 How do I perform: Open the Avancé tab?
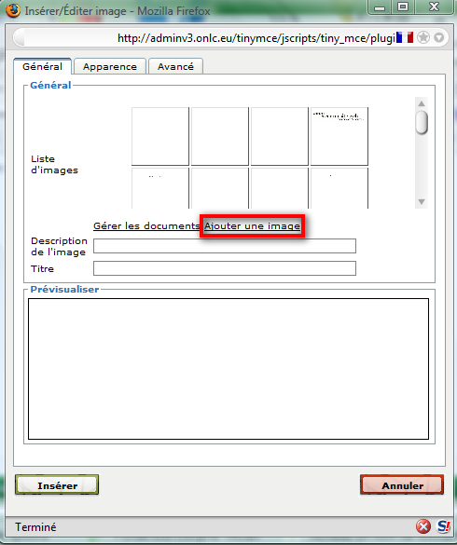(x=175, y=66)
